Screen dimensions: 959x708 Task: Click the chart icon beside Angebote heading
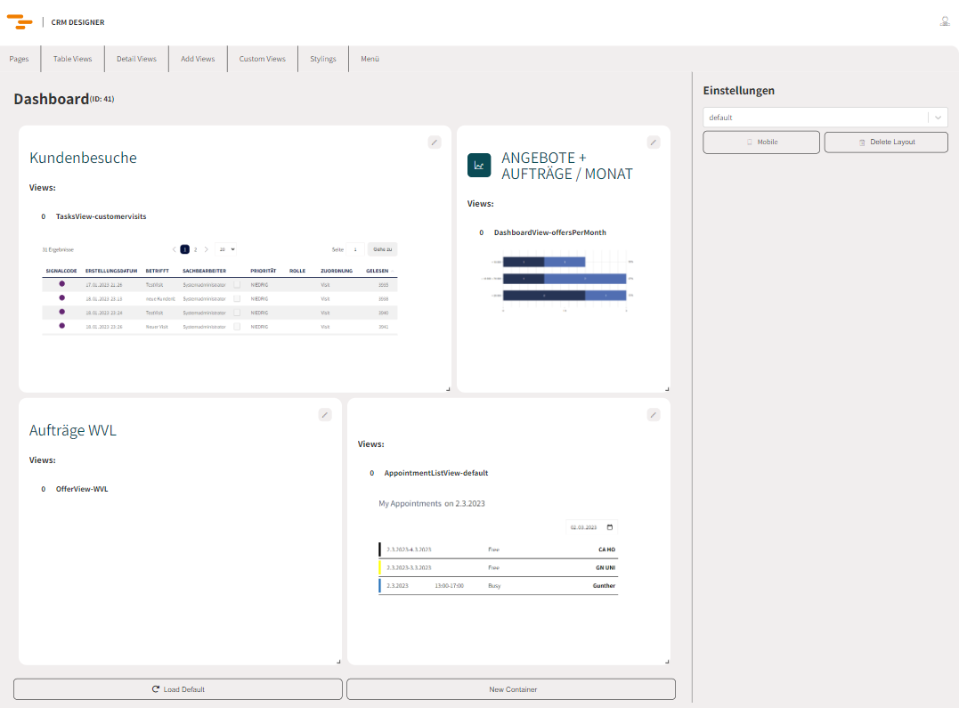coord(479,165)
